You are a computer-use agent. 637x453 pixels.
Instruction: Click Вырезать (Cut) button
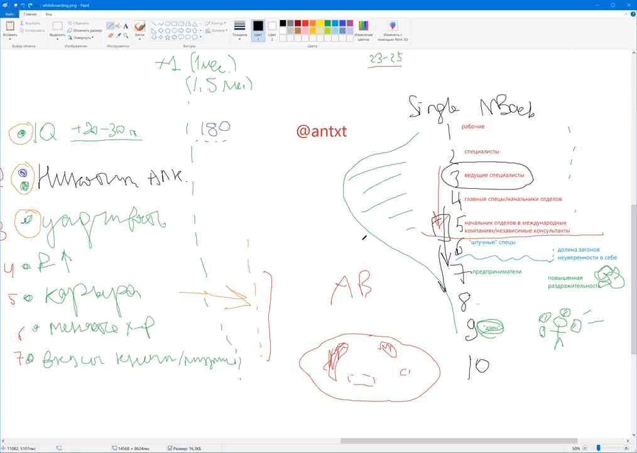(x=31, y=23)
